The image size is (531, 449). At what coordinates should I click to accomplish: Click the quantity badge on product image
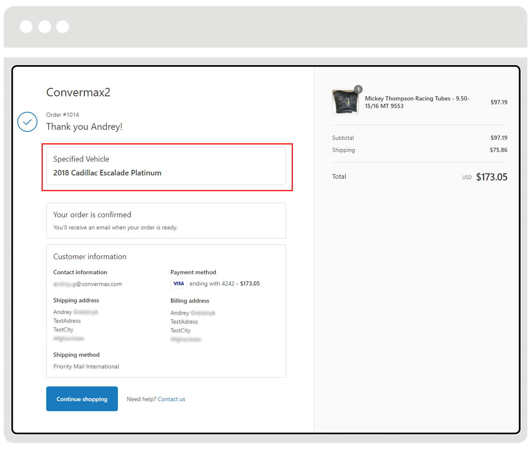[358, 89]
